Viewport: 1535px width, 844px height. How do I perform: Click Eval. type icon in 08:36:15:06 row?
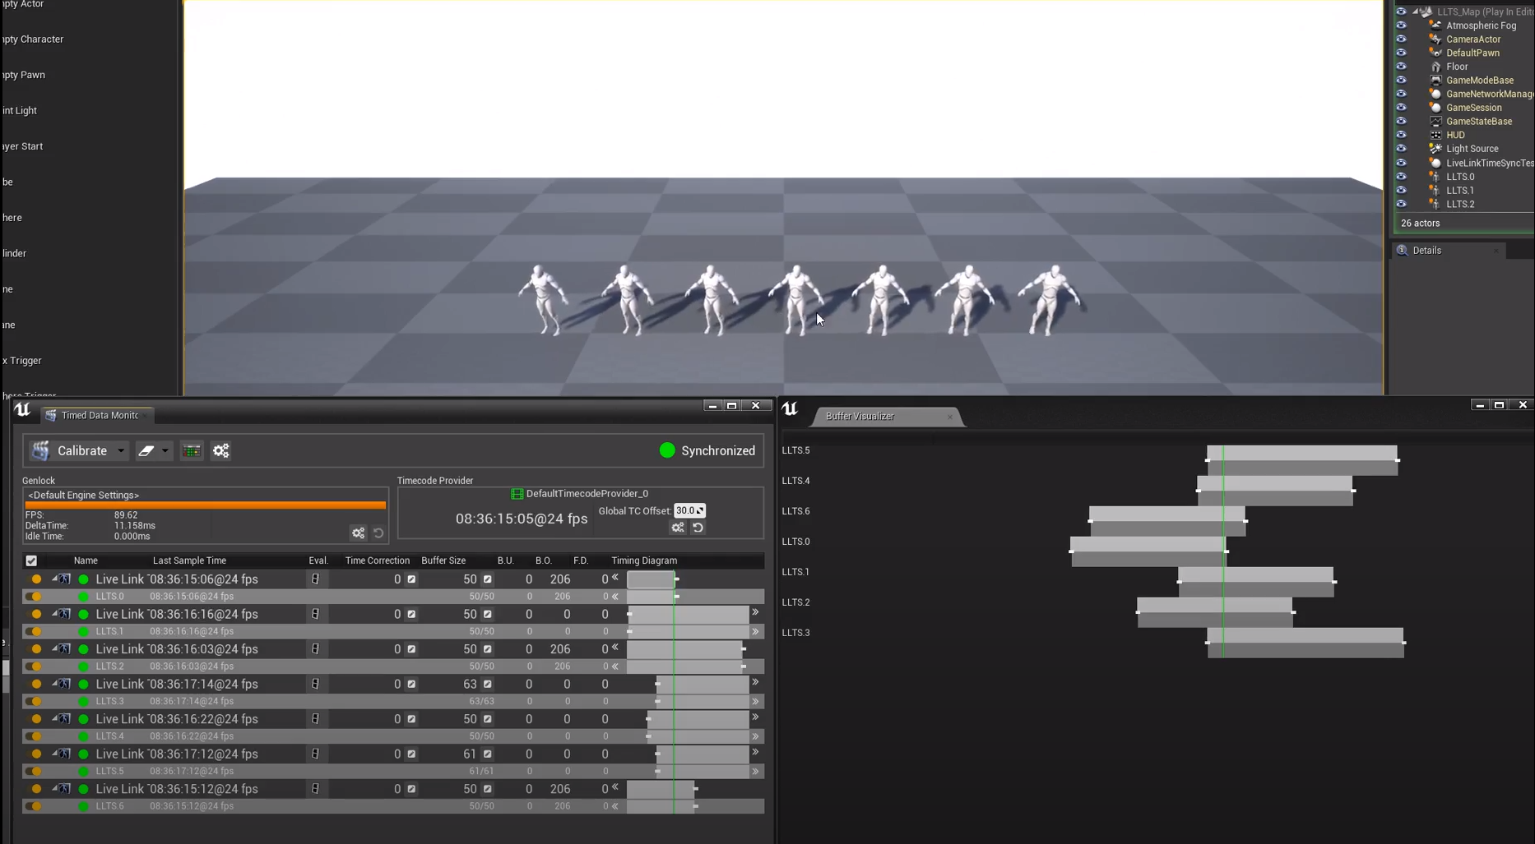(x=315, y=579)
